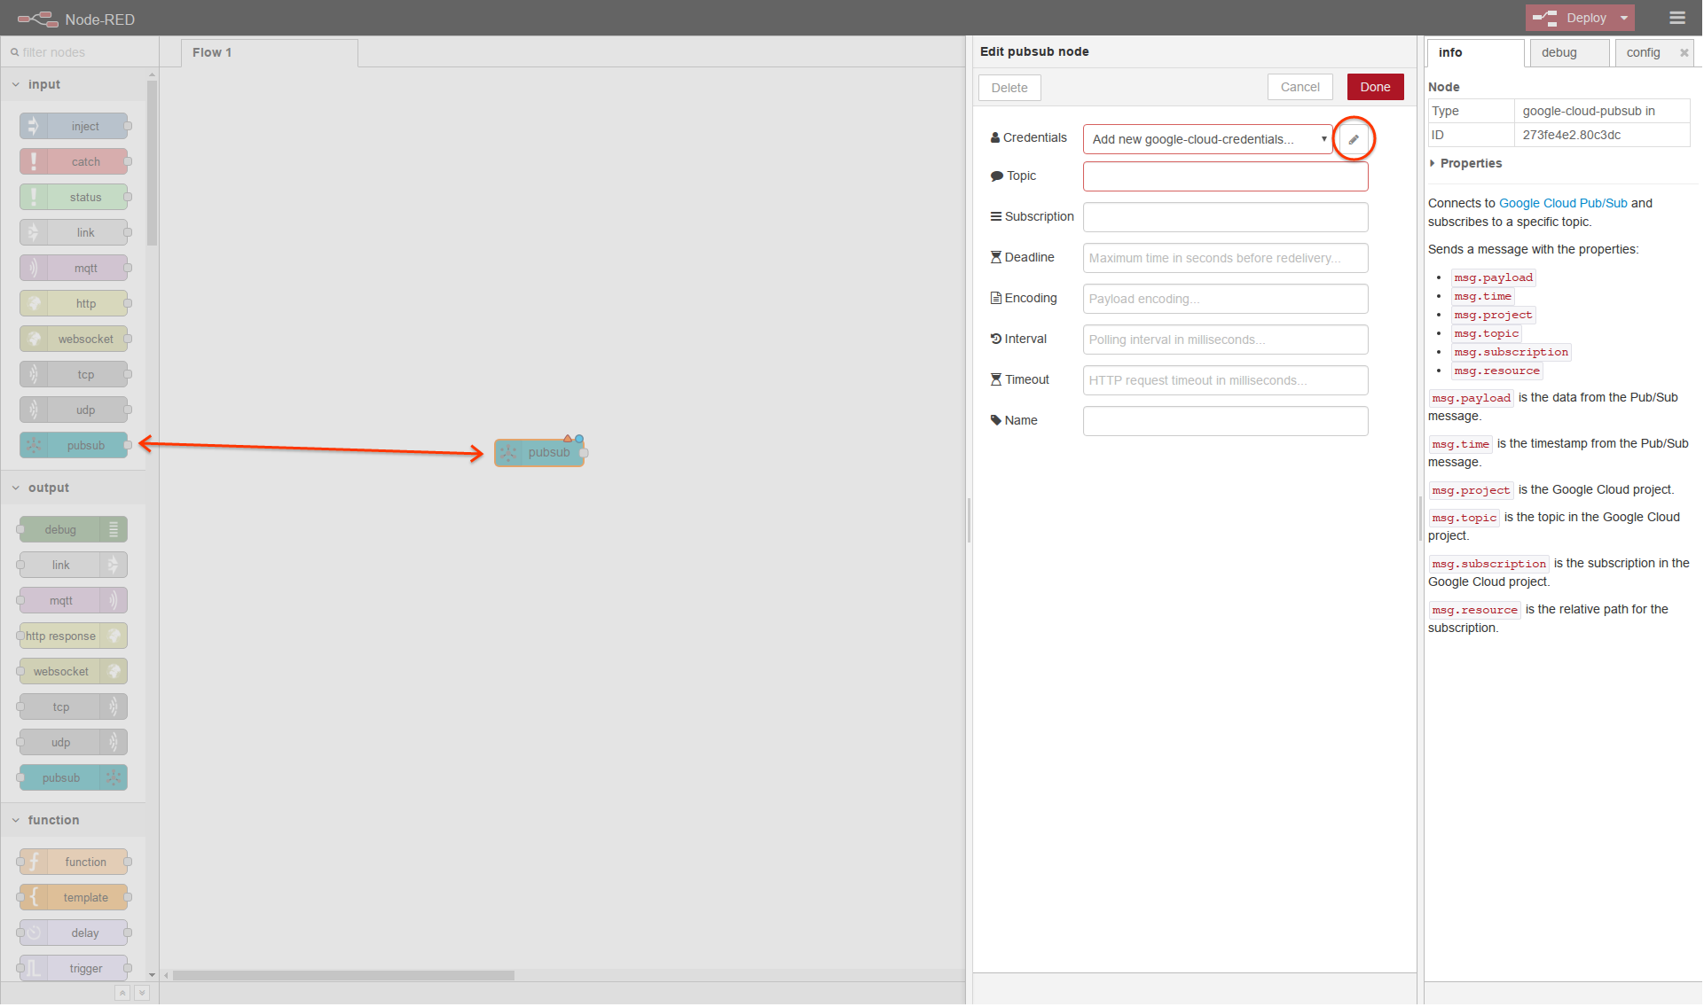Click the pencil edit credentials icon
Viewport: 1704px width, 1007px height.
click(x=1354, y=139)
